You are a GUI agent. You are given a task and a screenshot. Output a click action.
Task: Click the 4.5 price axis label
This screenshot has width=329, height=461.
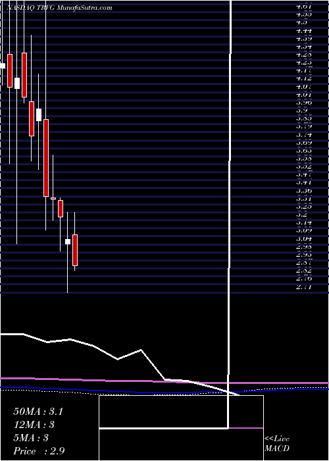pyautogui.click(x=302, y=22)
